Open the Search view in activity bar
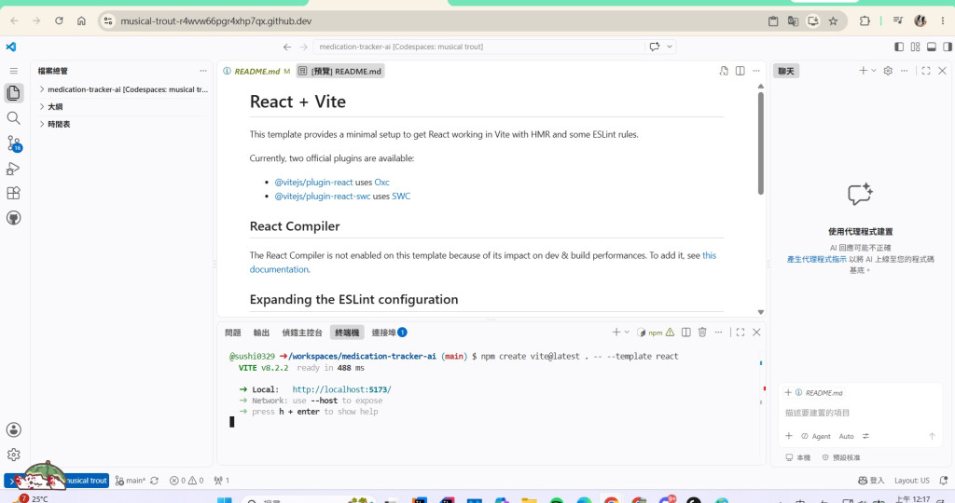The width and height of the screenshot is (955, 503). pyautogui.click(x=13, y=118)
